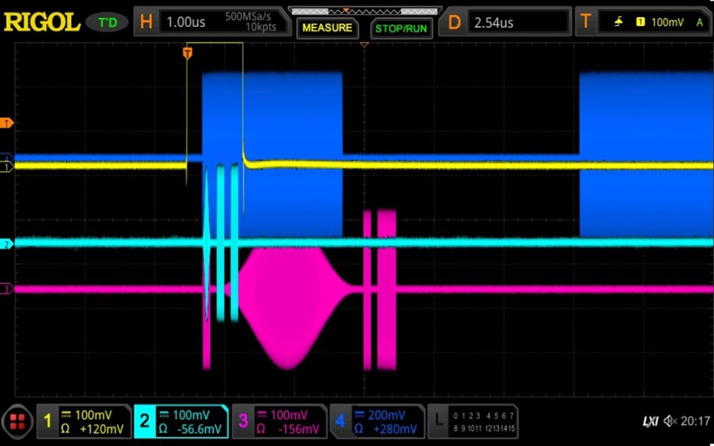Open the MEASURE menu
This screenshot has height=446, width=714.
tap(327, 27)
